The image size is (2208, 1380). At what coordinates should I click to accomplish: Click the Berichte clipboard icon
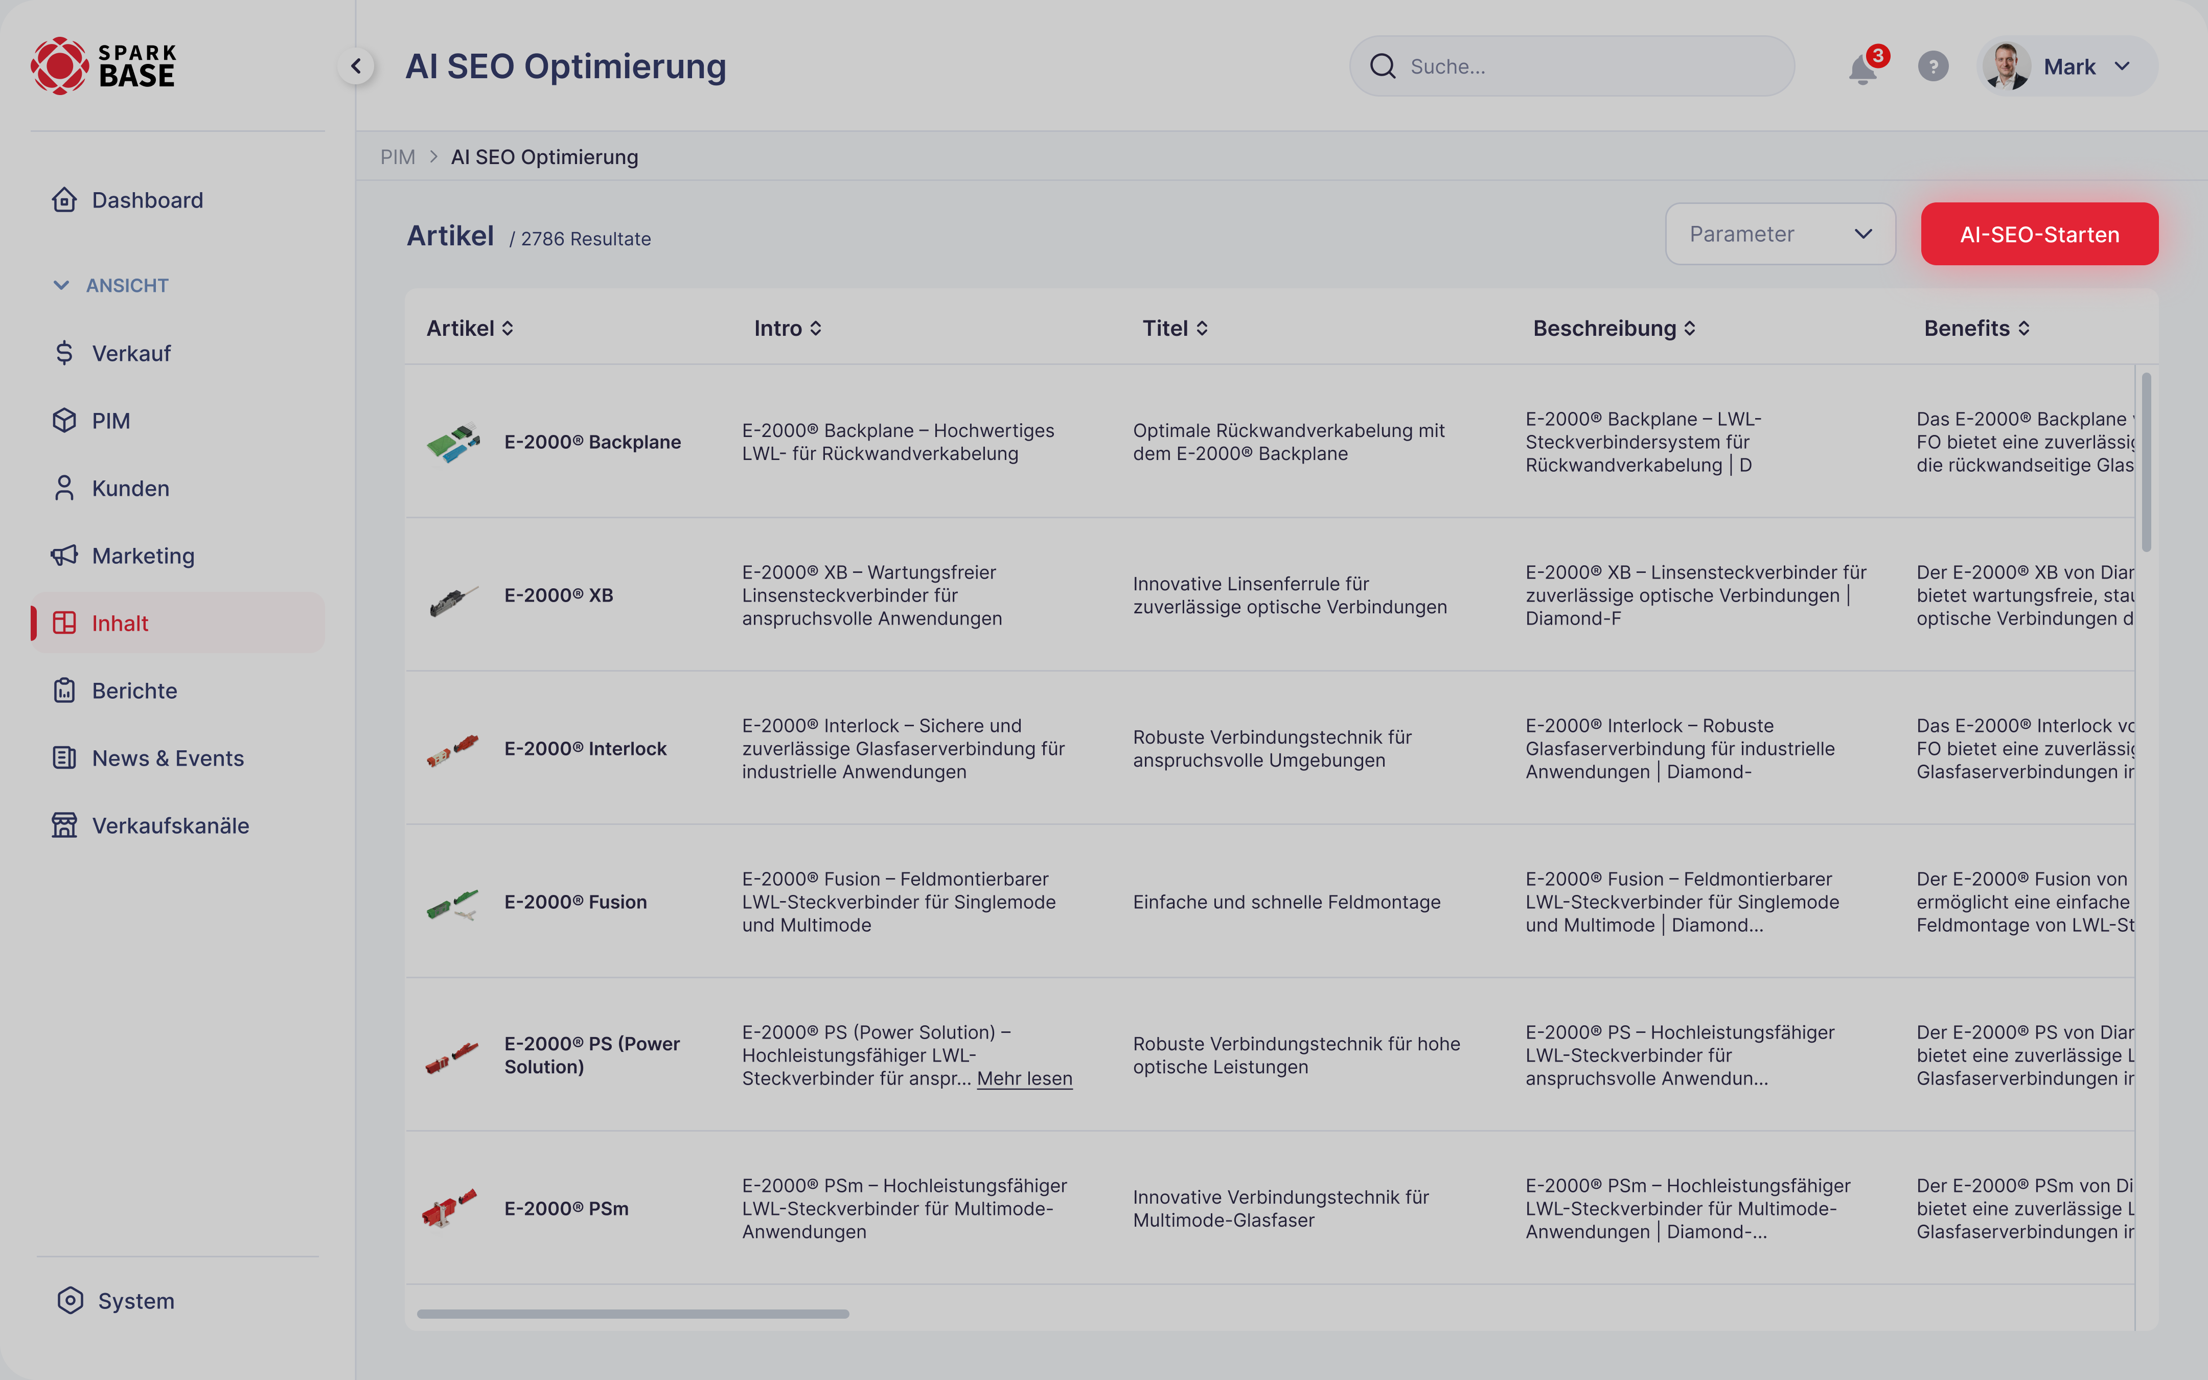(64, 690)
